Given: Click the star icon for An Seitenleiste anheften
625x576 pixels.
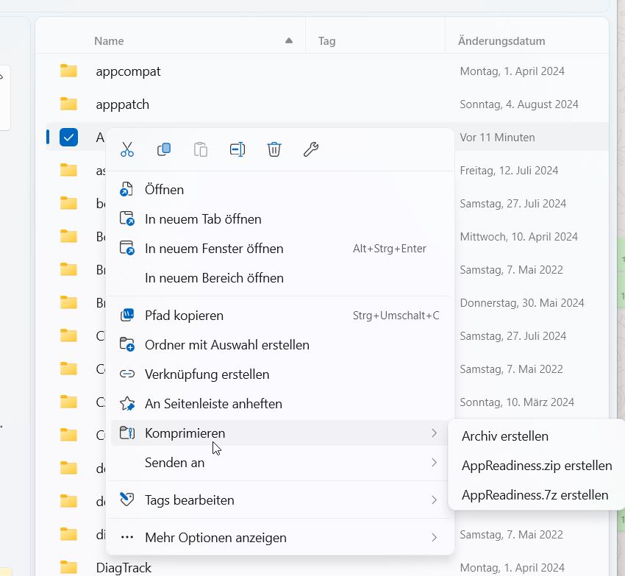Looking at the screenshot, I should tap(126, 404).
